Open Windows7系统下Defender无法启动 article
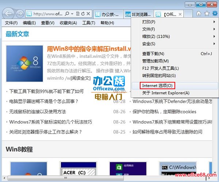219x182 pixels. (x=172, y=102)
